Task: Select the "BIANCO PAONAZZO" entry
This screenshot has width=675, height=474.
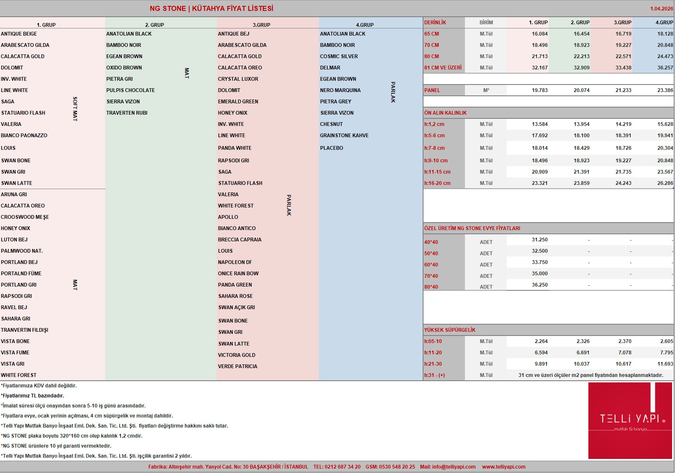Action: coord(24,136)
